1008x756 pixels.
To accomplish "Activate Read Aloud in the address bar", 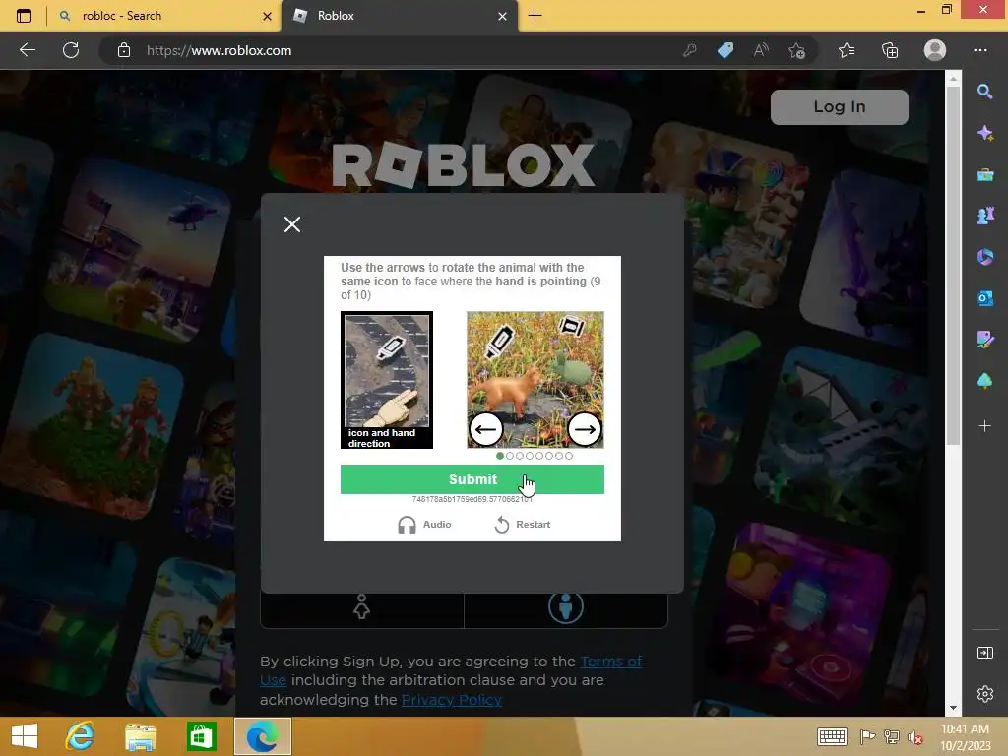I will (761, 50).
